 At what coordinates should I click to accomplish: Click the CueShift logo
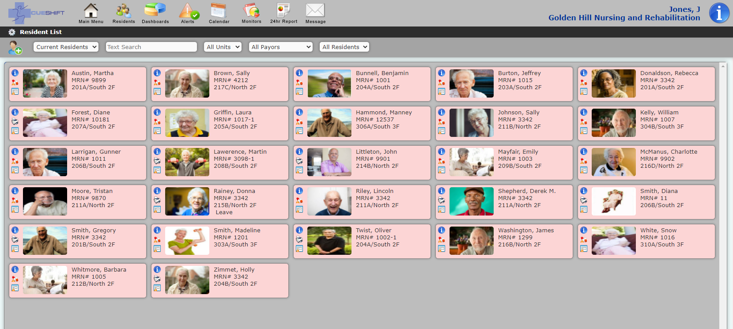(x=36, y=13)
